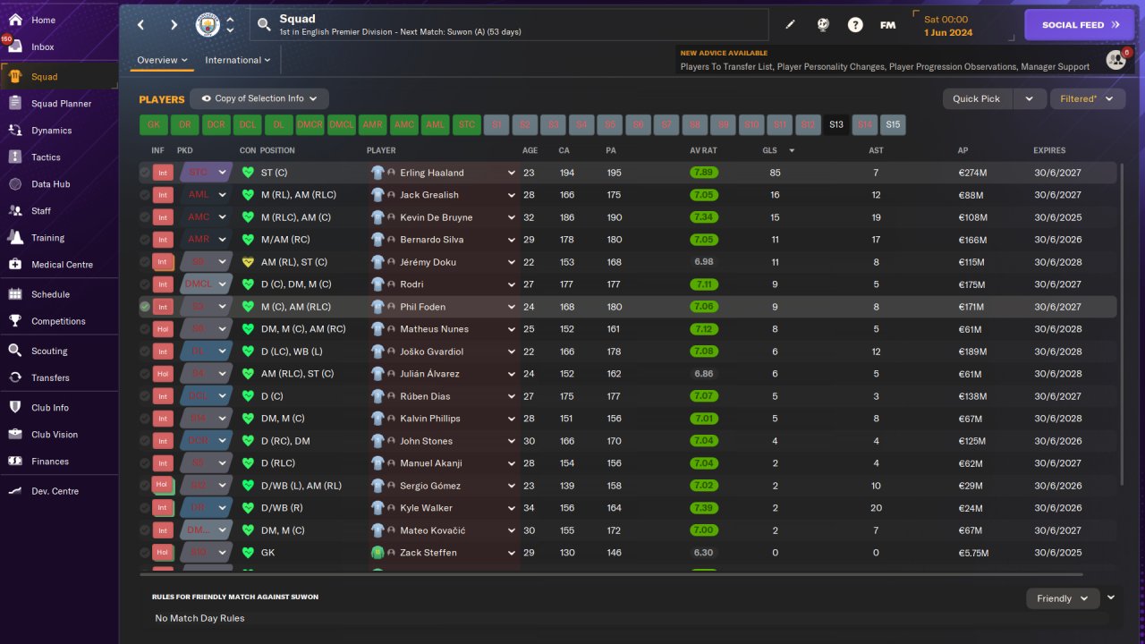
Task: Click the forward navigation arrow
Action: (174, 25)
